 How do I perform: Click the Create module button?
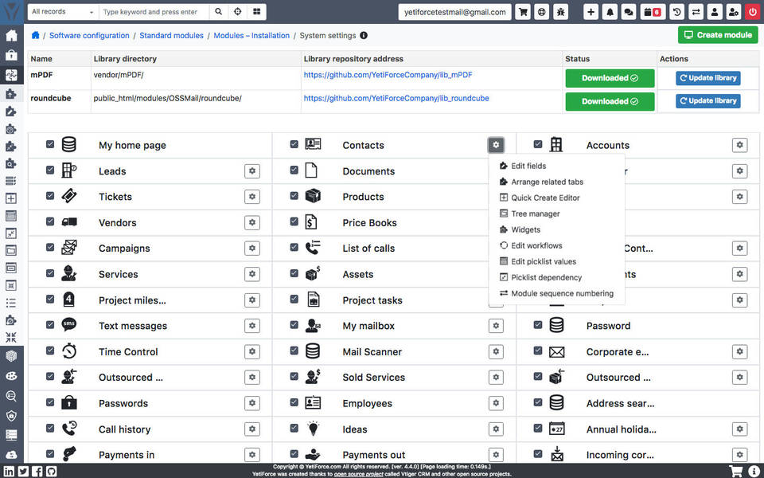pyautogui.click(x=717, y=34)
